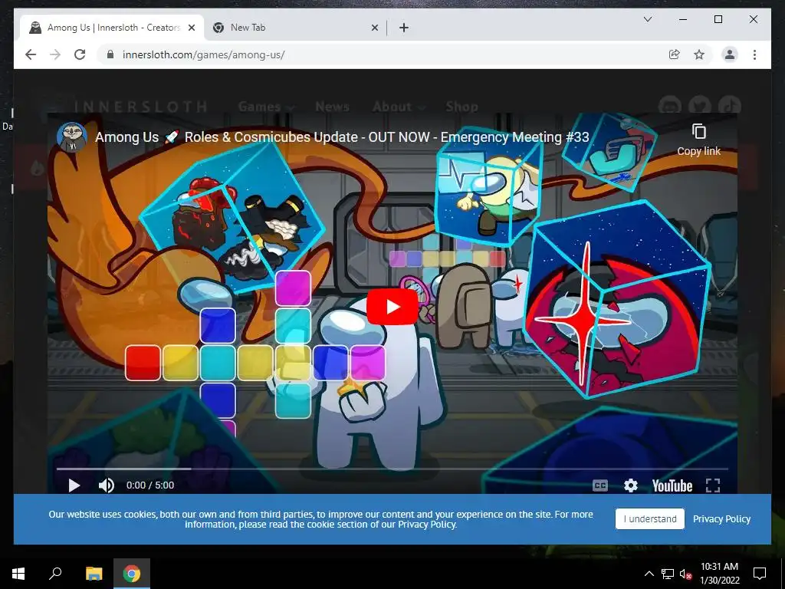Open the video title link
785x589 pixels.
(342, 137)
